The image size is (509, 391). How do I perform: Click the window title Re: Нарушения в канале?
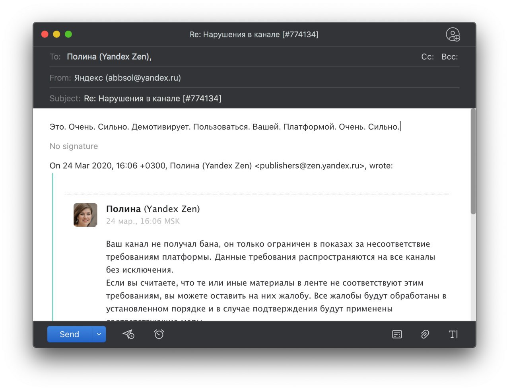254,35
